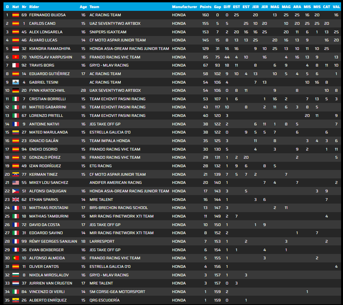The width and height of the screenshot is (343, 305).
Task: Click the UK flag beside Ethan Sparks
Action: tap(15, 199)
